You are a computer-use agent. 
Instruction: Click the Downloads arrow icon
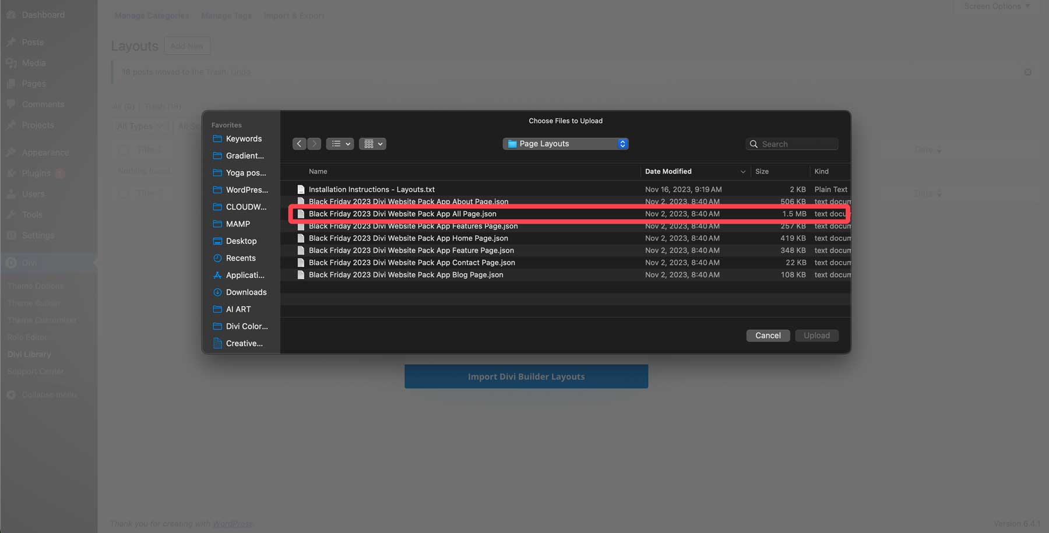point(217,292)
